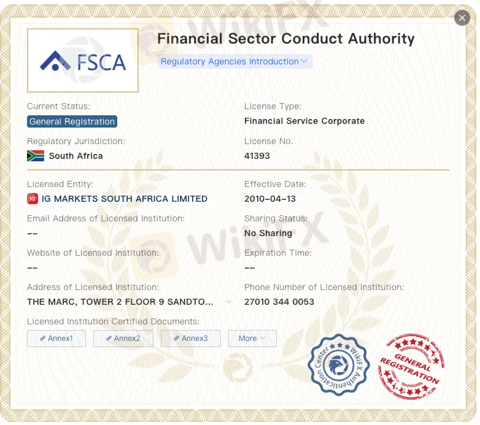
Task: Click the red IG broker icon
Action: 33,199
